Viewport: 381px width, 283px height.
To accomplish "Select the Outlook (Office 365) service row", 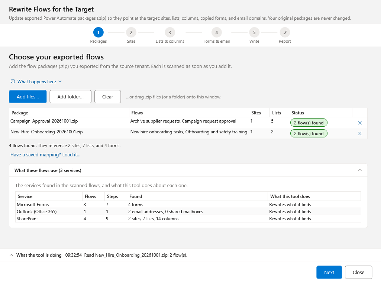I will pyautogui.click(x=188, y=211).
